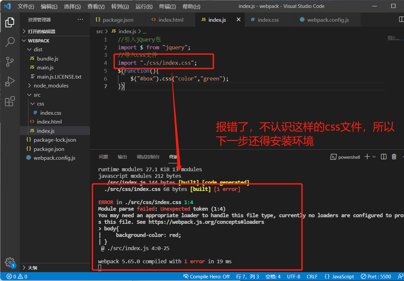
Task: Click 行 7, 列 3 cursor position
Action: [x=247, y=277]
